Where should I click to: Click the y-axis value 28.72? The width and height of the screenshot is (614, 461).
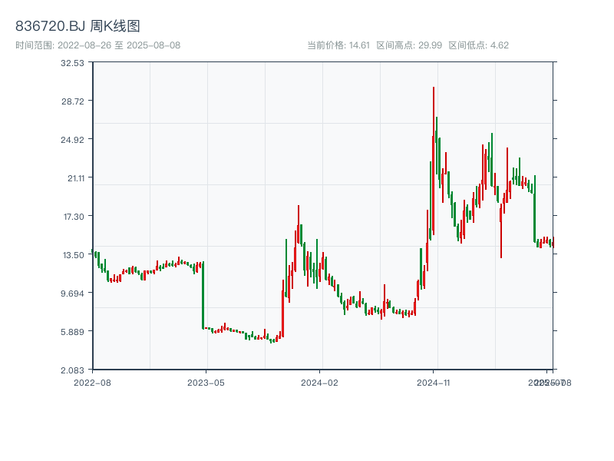click(x=72, y=101)
